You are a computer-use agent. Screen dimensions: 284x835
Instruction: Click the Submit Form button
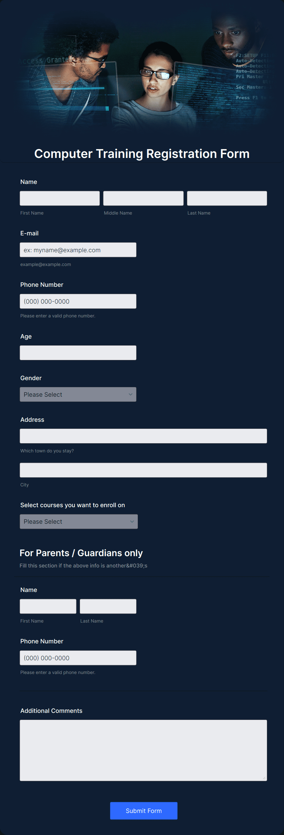(x=143, y=811)
